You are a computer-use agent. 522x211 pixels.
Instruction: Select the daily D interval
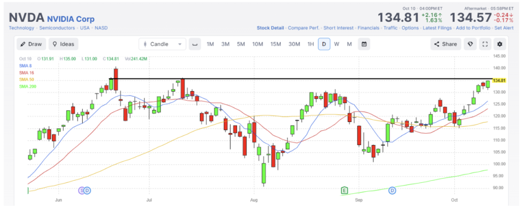[324, 44]
